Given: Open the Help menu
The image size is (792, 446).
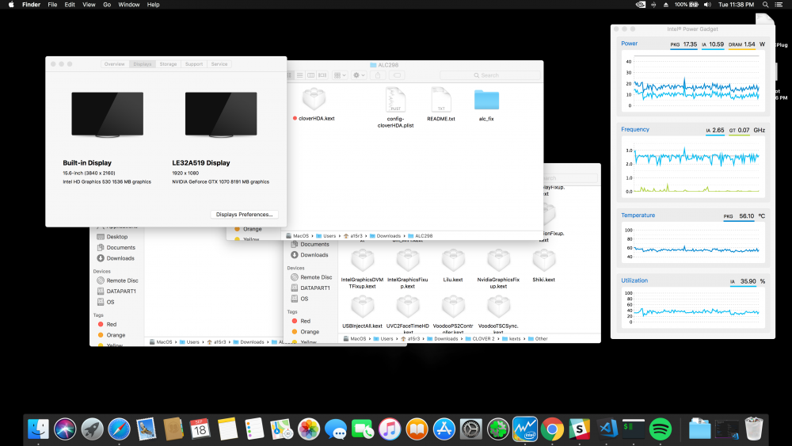Looking at the screenshot, I should 153,5.
